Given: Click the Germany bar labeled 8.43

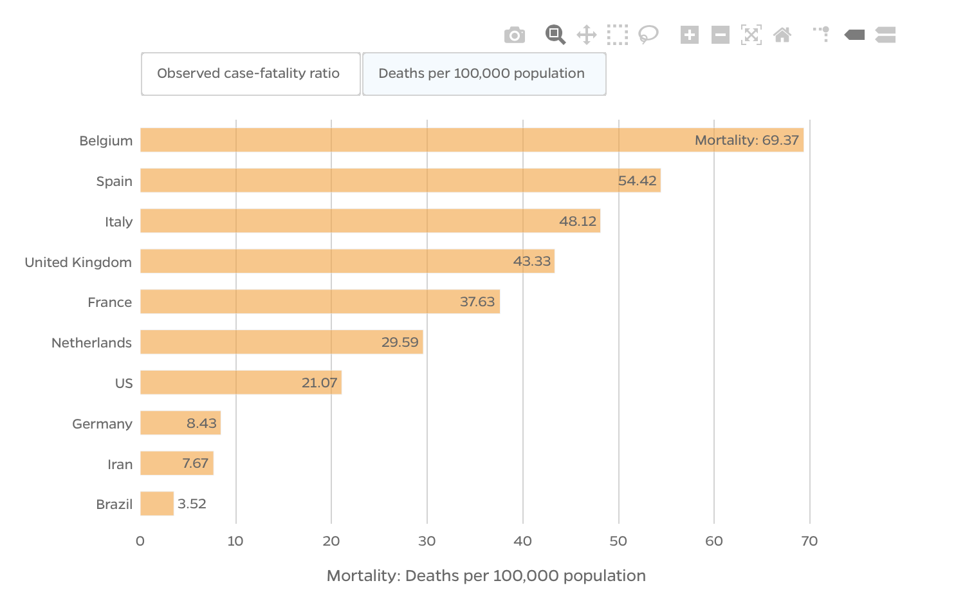Looking at the screenshot, I should point(180,423).
